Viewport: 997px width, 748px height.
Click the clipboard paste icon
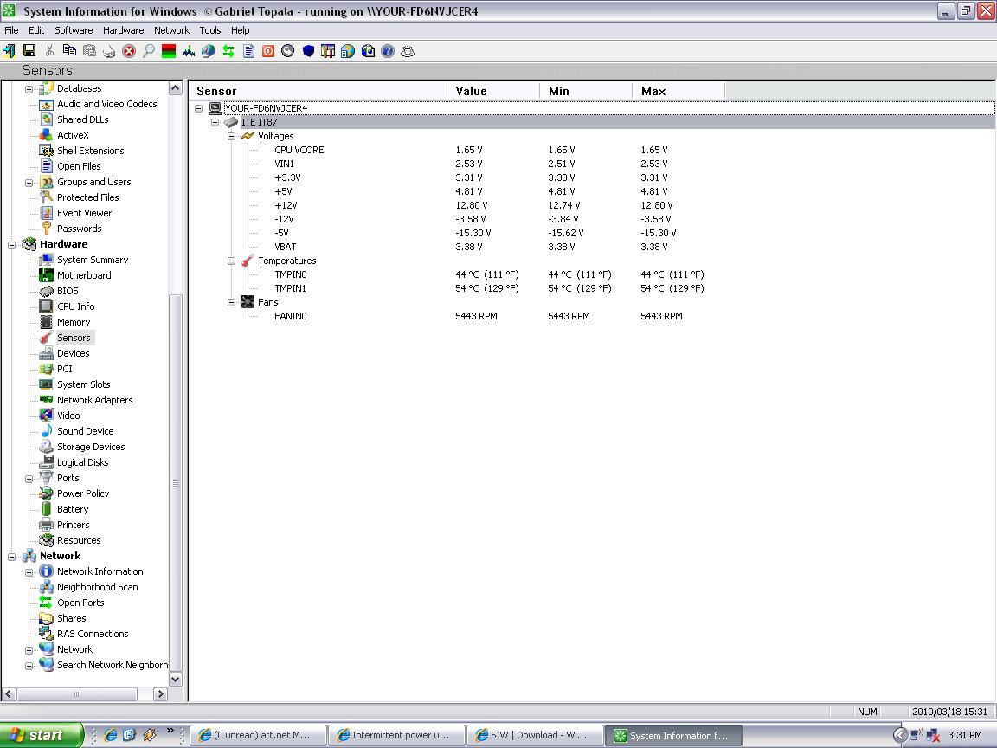tap(90, 51)
